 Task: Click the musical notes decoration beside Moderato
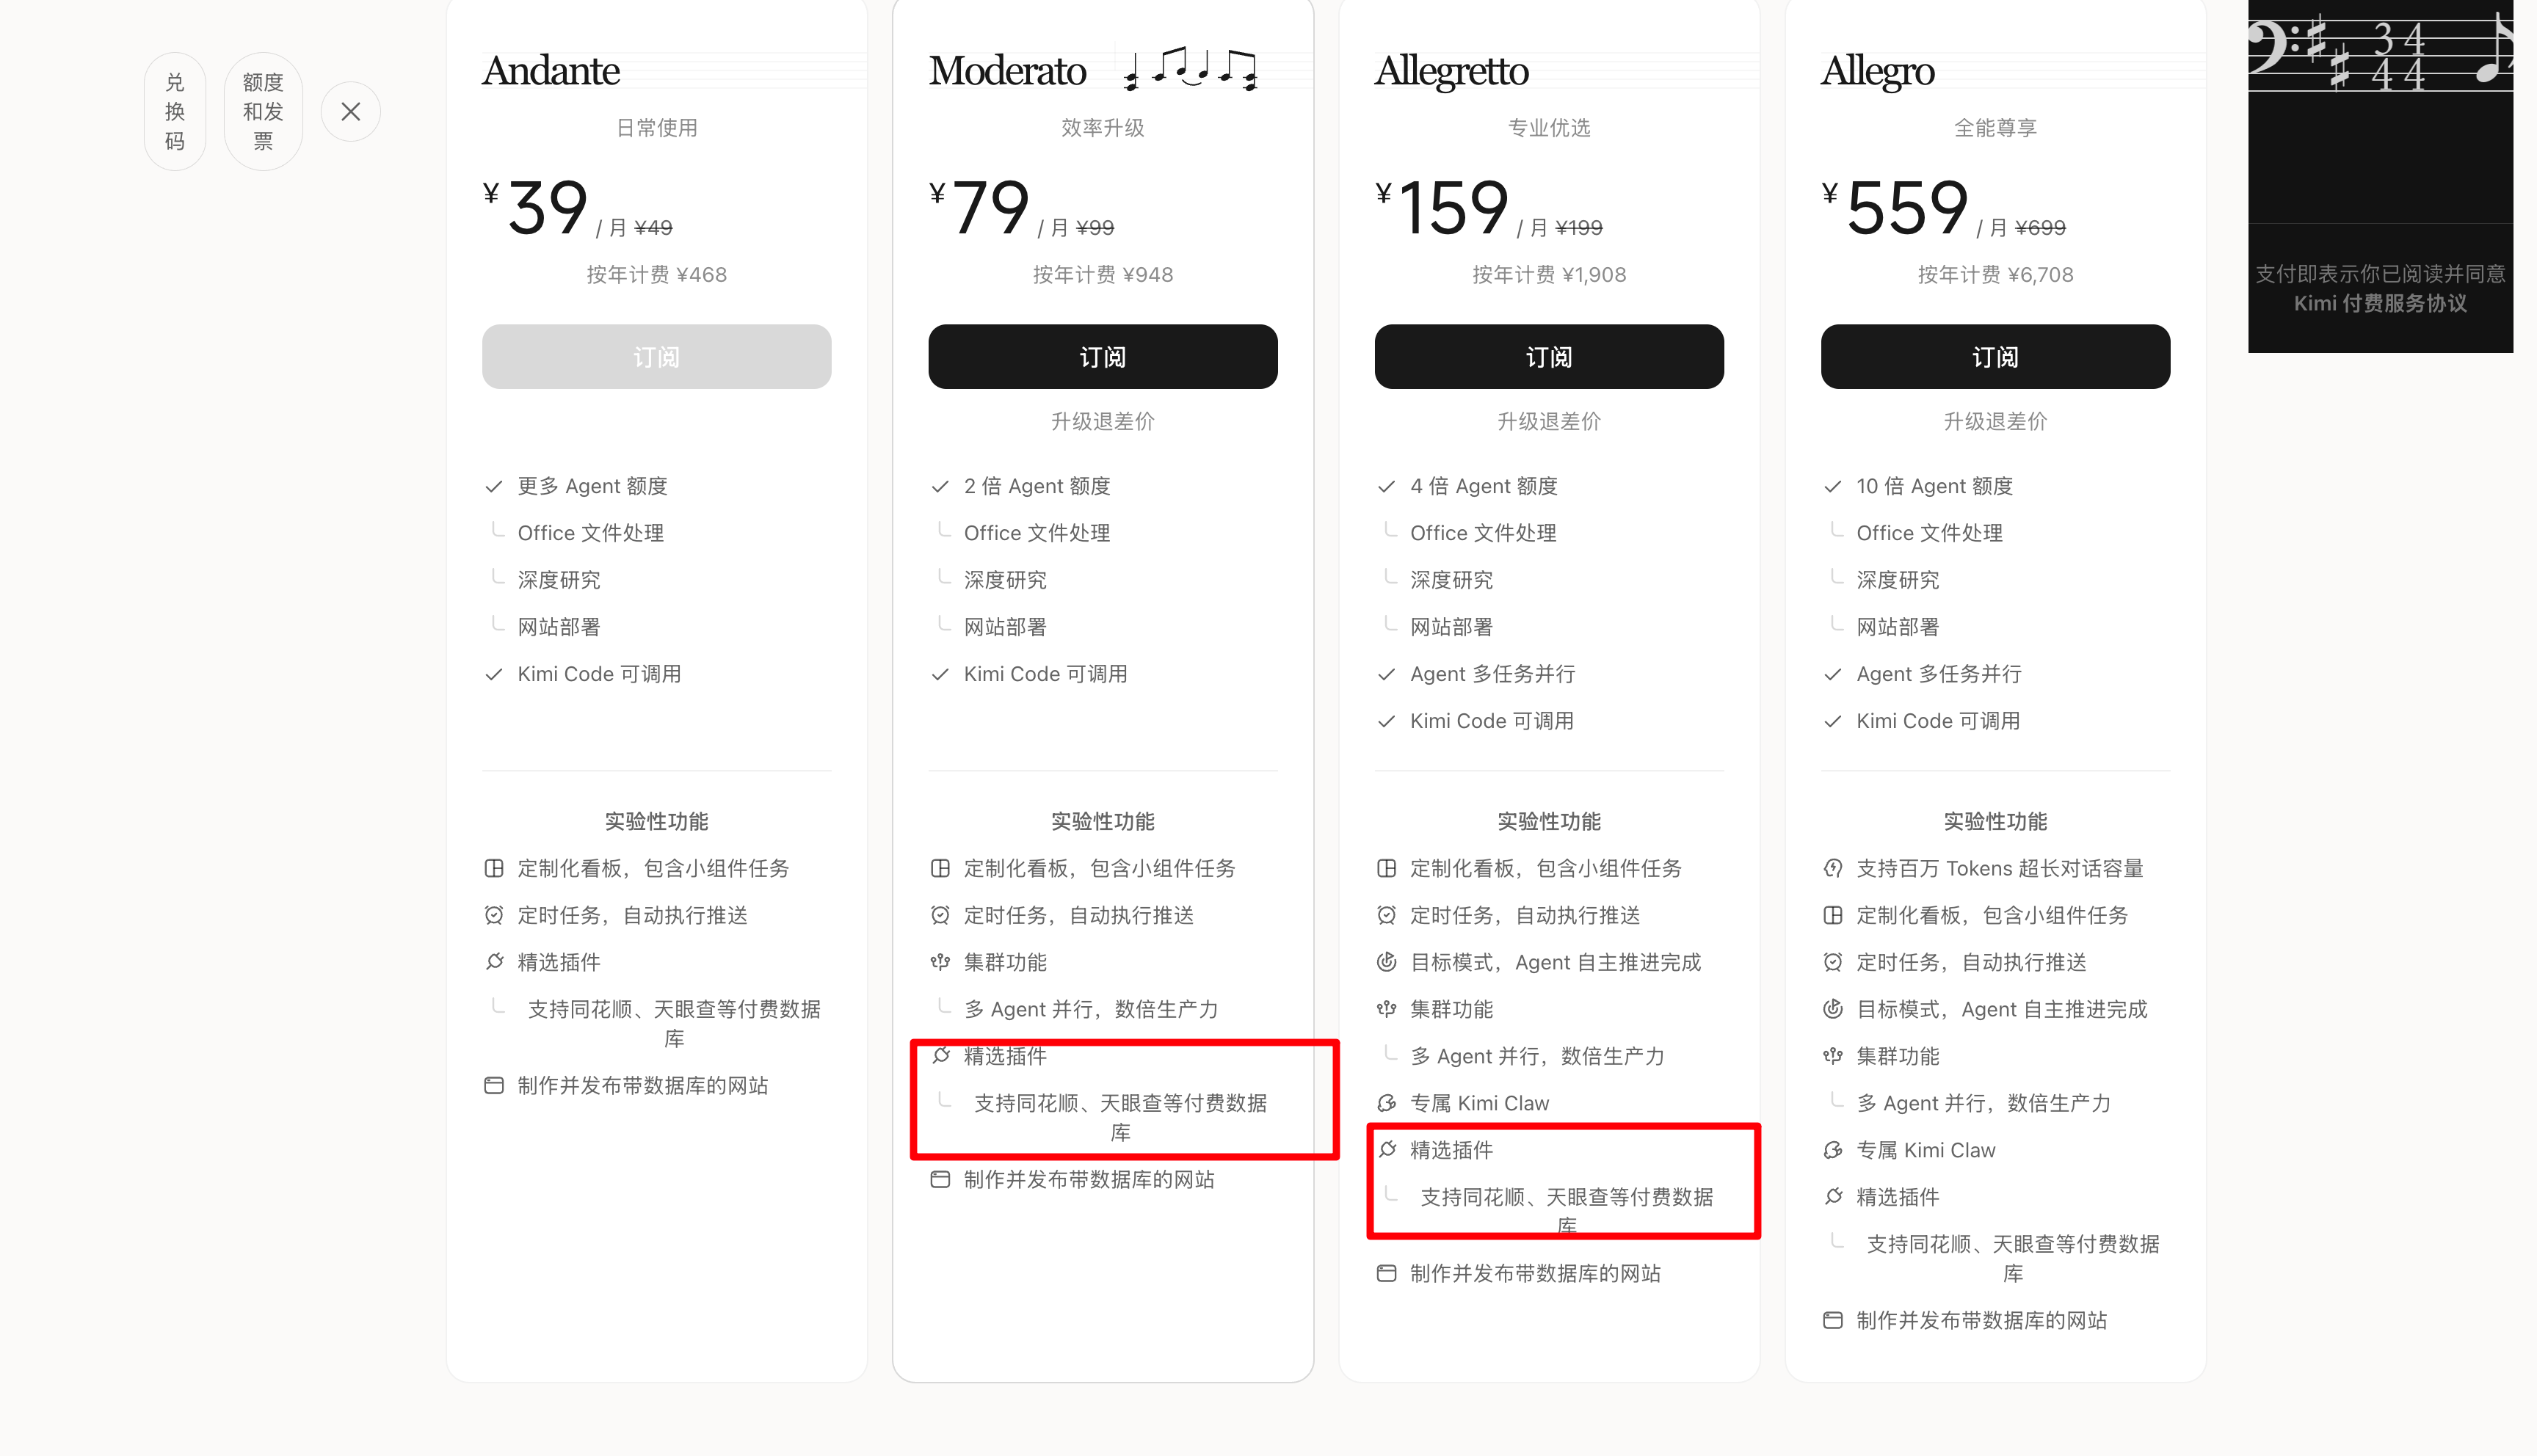point(1190,69)
